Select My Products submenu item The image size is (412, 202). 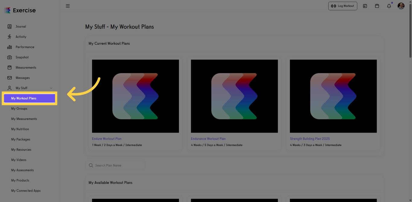[x=20, y=180]
